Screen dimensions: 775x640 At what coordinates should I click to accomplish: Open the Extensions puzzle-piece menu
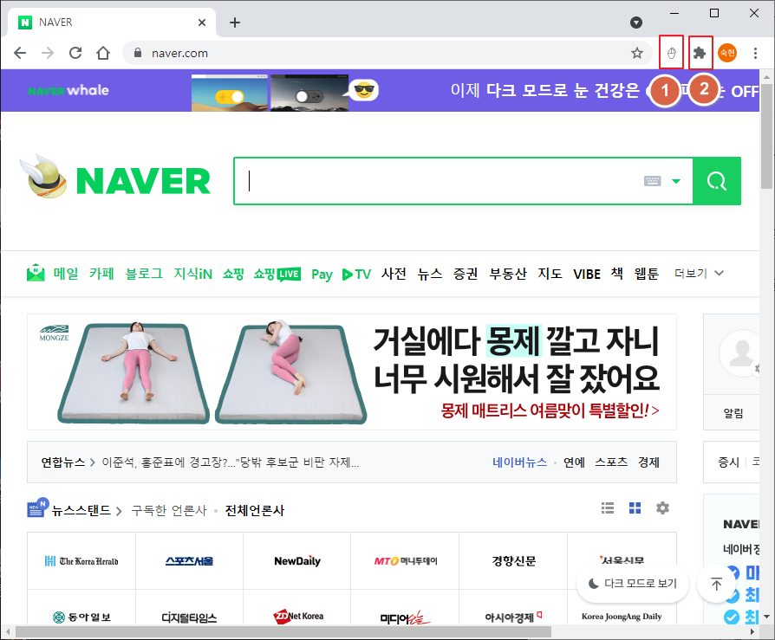coord(700,53)
